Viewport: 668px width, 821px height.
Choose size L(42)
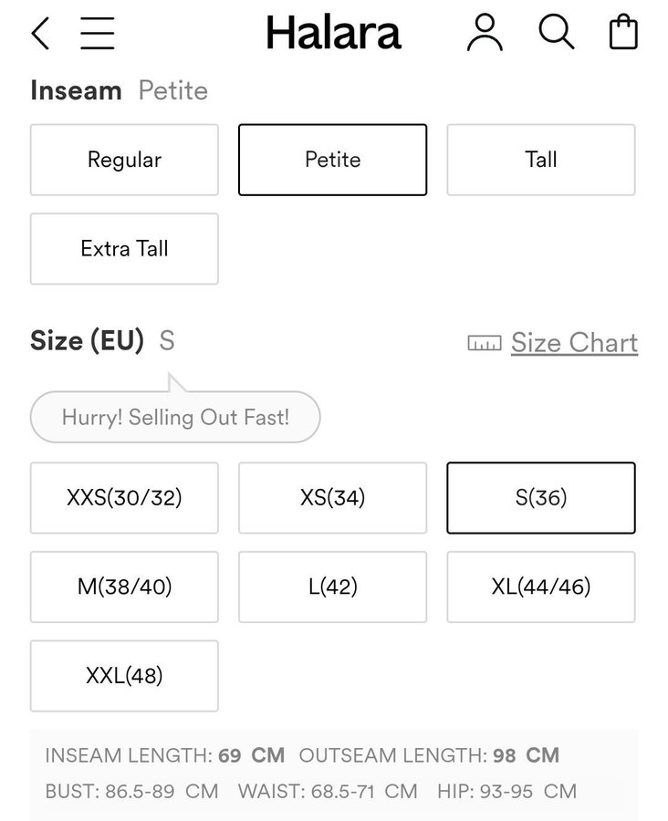pyautogui.click(x=332, y=587)
